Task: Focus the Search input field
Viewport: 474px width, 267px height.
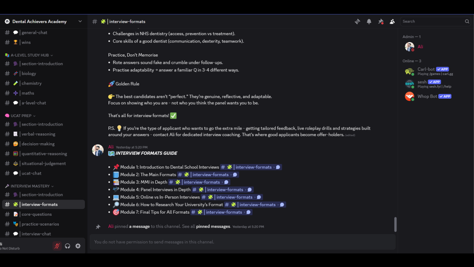Action: click(432, 21)
